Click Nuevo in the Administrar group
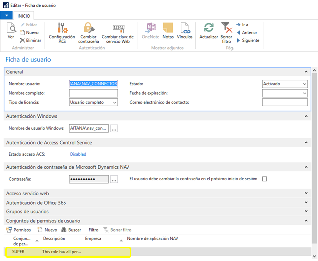The width and height of the screenshot is (318, 261). click(x=29, y=32)
